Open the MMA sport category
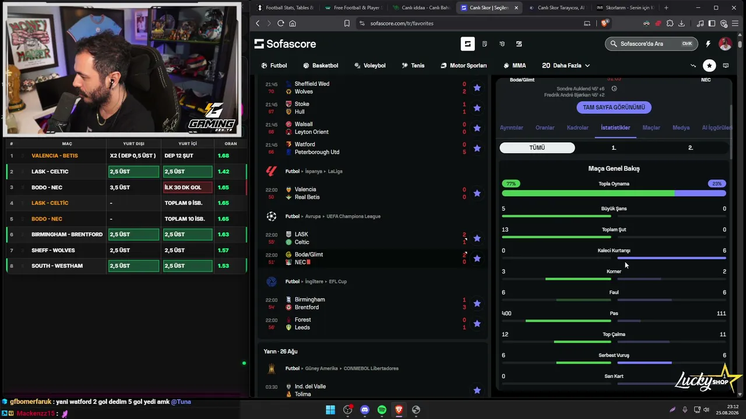This screenshot has width=746, height=419. coord(514,66)
